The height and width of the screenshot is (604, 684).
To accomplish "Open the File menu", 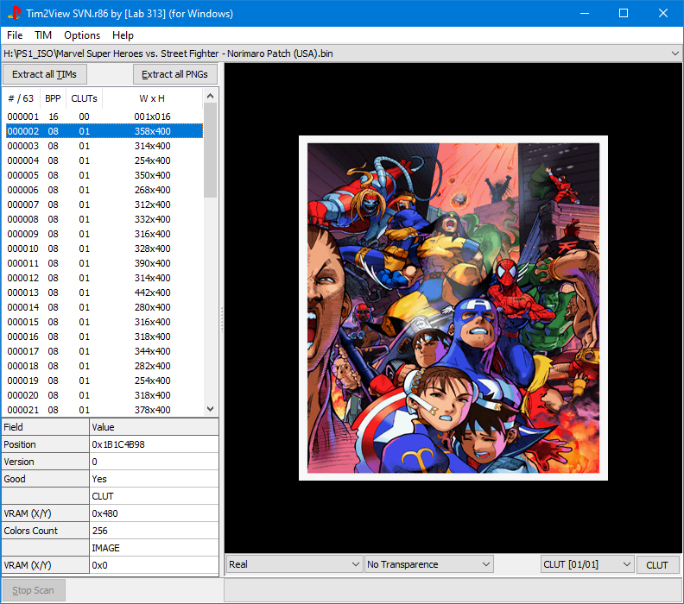I will (15, 35).
